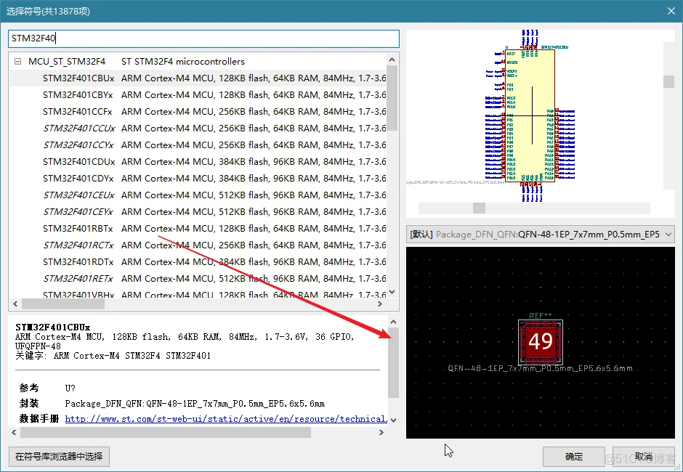Click details panel scroll-down arrow
This screenshot has width=683, height=472.
pos(393,420)
